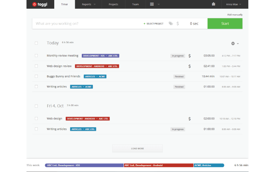Open the Team tab

click(x=135, y=4)
